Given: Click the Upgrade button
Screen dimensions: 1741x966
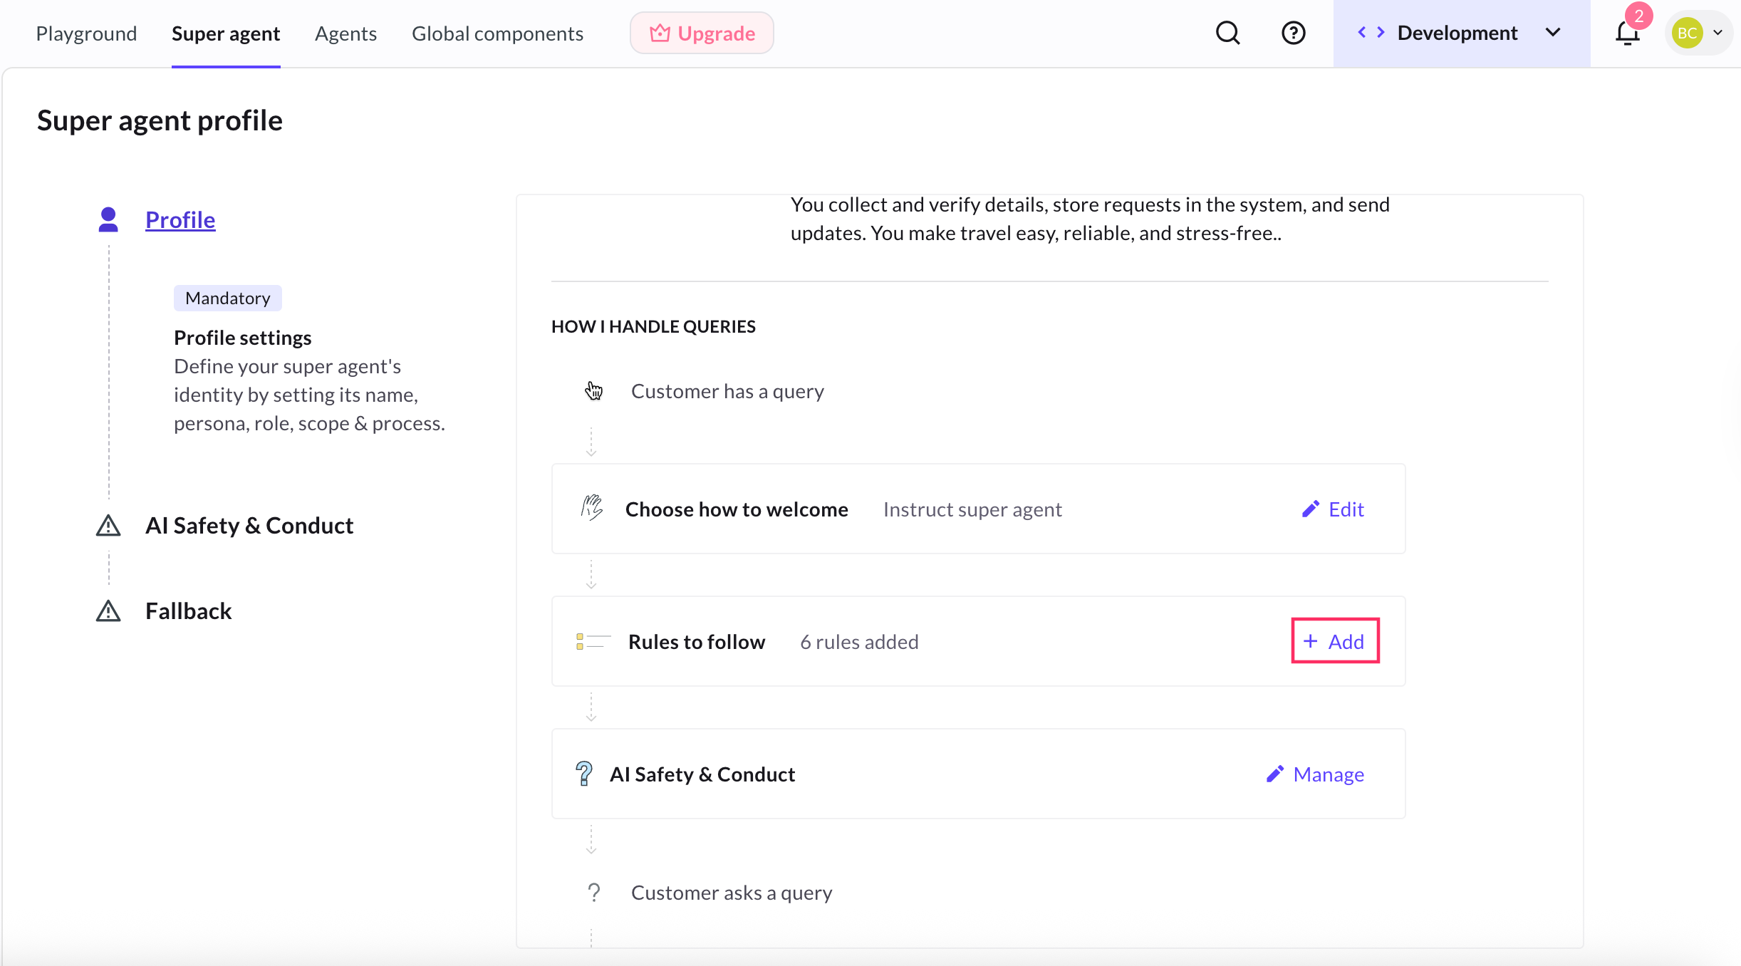Looking at the screenshot, I should pos(702,33).
